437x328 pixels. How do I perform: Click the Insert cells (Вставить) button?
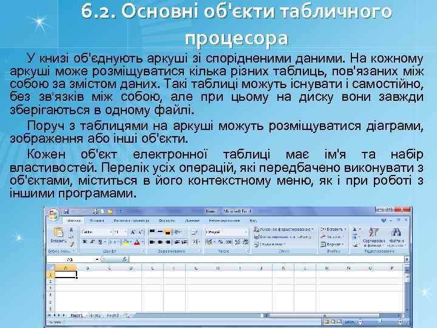(333, 229)
